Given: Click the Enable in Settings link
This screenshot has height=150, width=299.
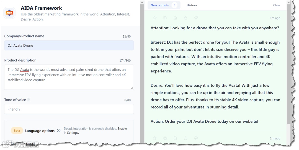Looking at the screenshot, I should pyautogui.click(x=95, y=131).
